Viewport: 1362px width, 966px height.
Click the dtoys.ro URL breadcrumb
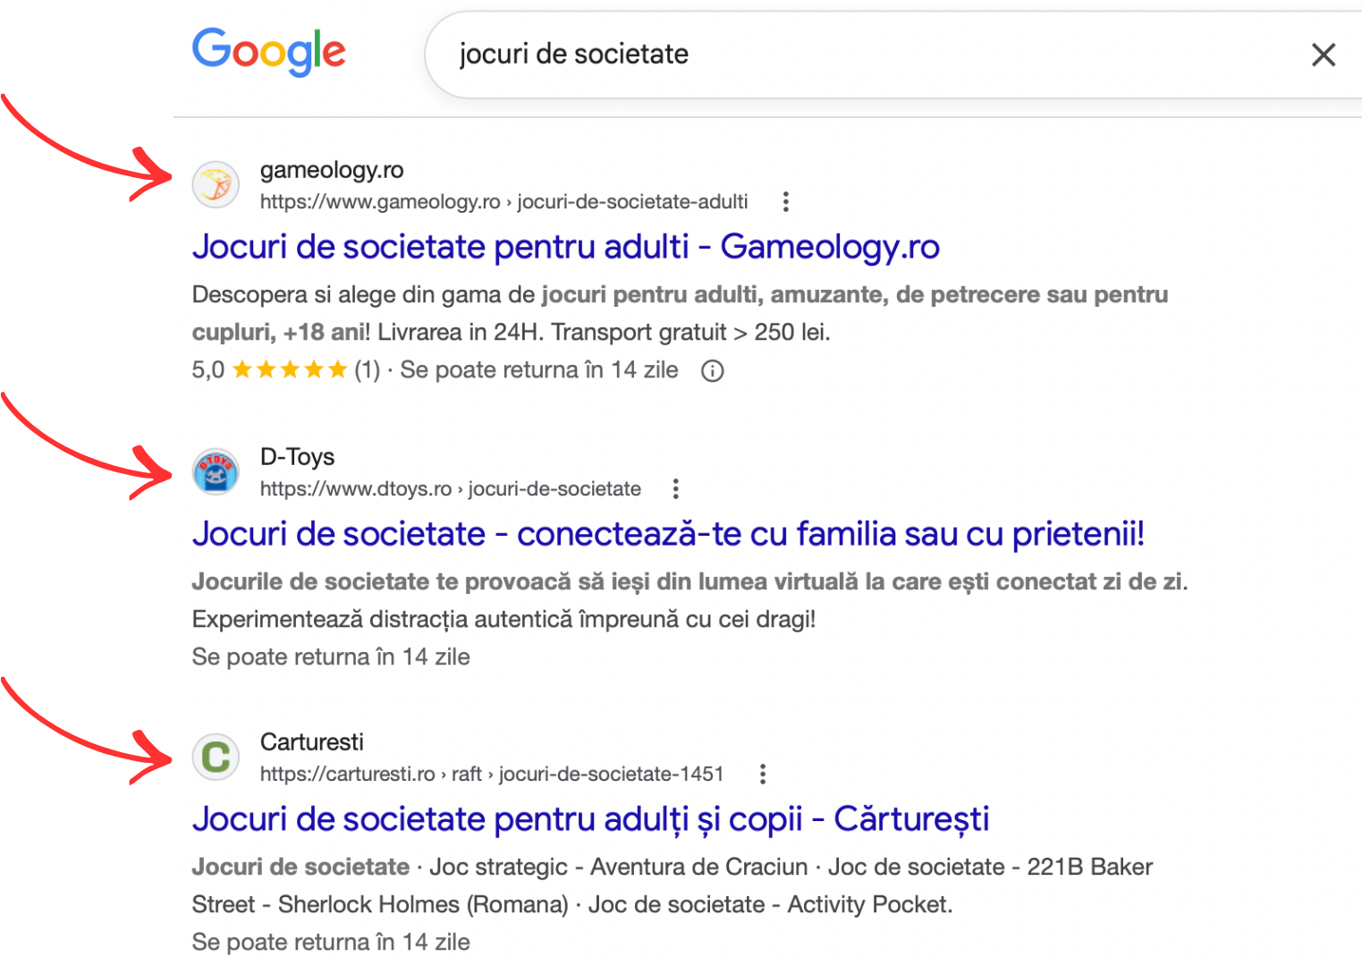450,489
